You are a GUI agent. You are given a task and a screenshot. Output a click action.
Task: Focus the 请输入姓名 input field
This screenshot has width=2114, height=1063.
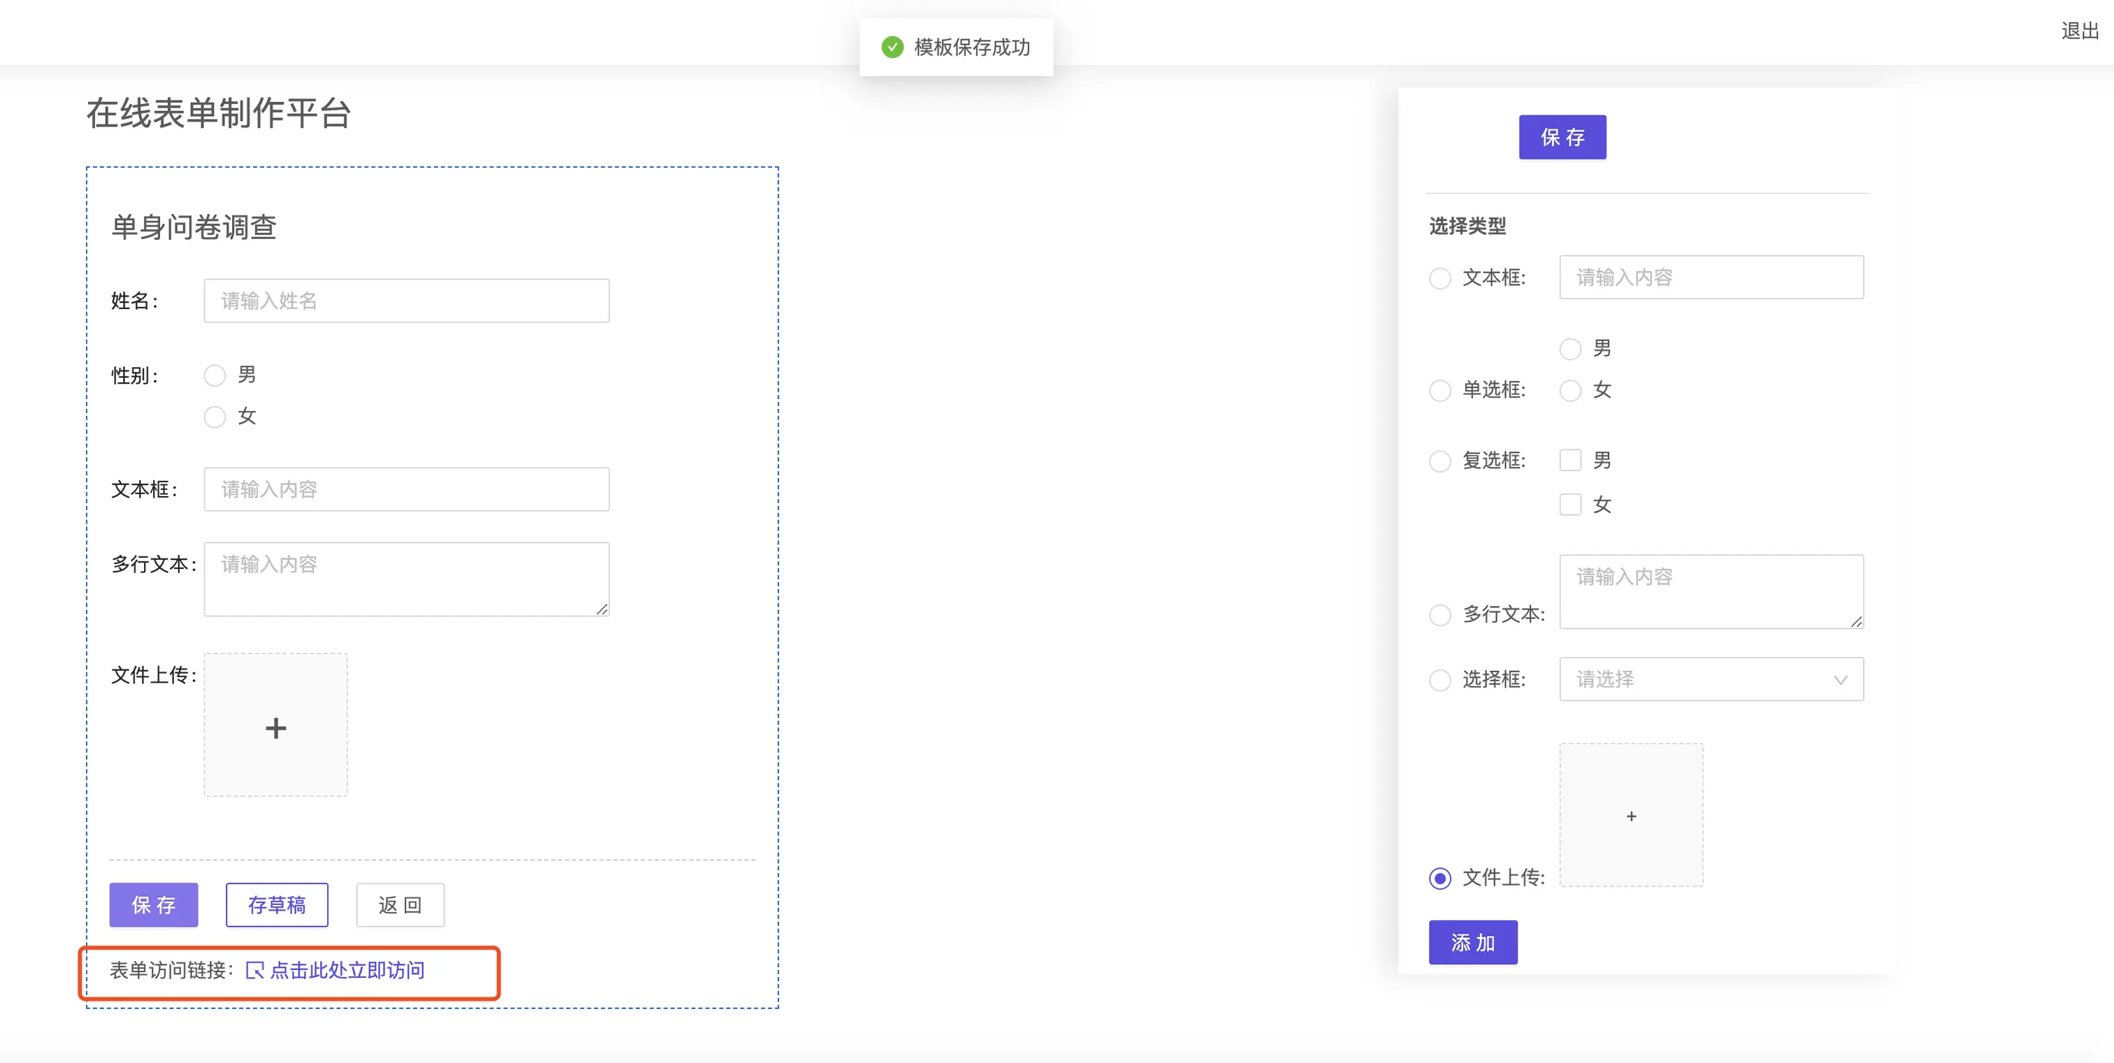(406, 301)
